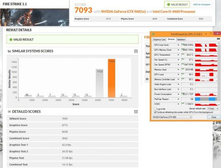The image size is (221, 168).
Task: Click the GPU Core Clock graph
Action: [206, 45]
